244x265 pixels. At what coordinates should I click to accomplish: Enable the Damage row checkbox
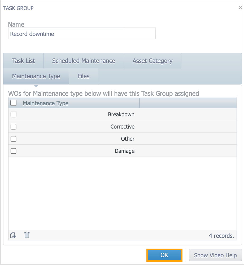click(14, 151)
